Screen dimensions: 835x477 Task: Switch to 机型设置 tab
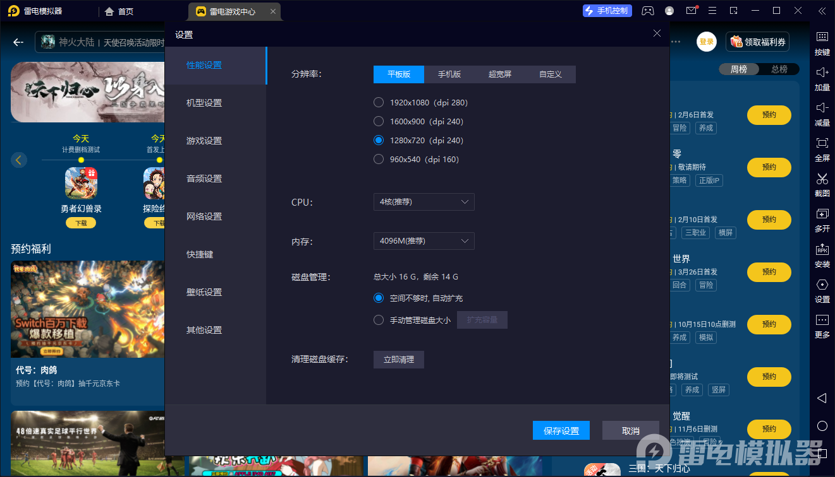[x=216, y=103]
